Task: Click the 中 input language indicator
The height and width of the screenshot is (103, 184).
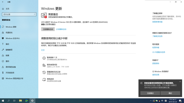Action: (x=162, y=101)
